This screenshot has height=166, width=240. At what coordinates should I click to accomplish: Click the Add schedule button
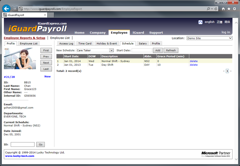point(158,50)
